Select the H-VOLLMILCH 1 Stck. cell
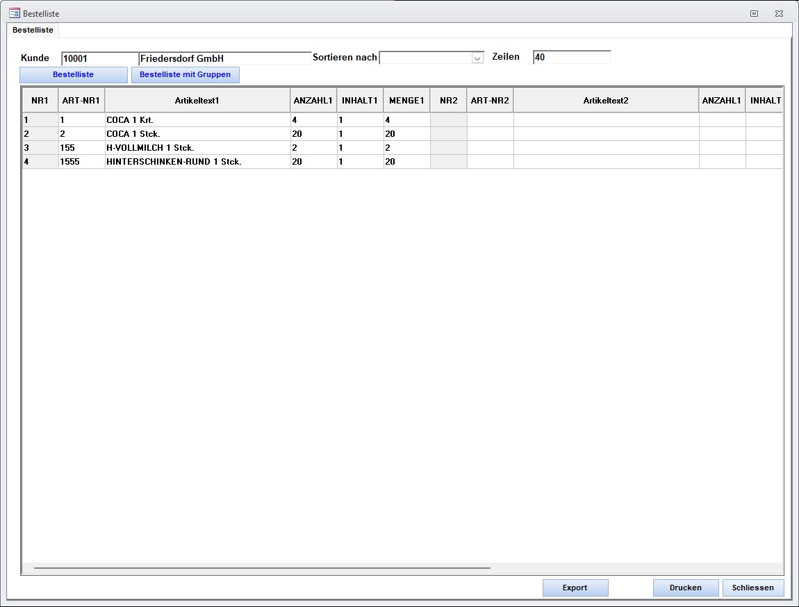 197,147
